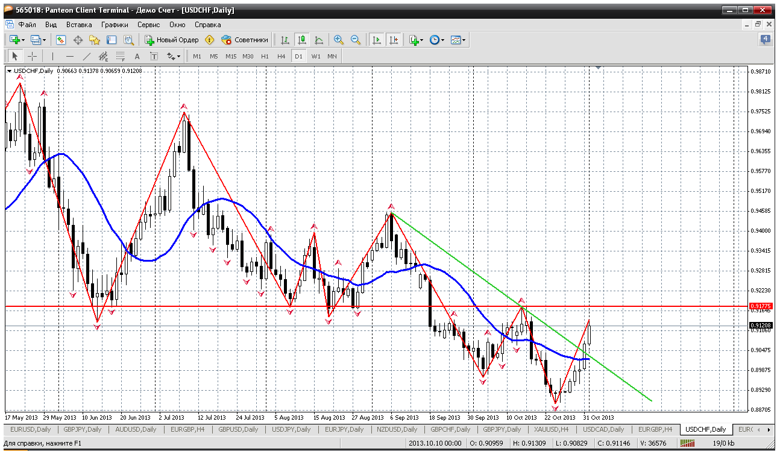777x451 pixels.
Task: Select the Trendline drawing tool
Action: (x=87, y=56)
